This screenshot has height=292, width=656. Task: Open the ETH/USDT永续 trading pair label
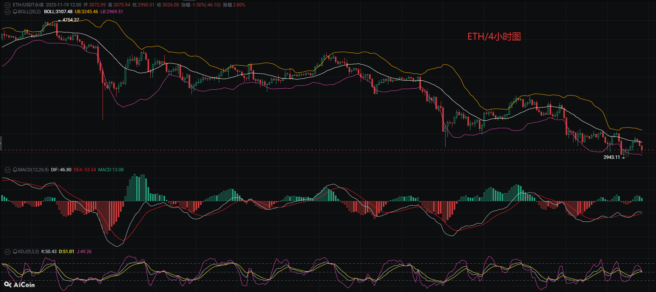pos(28,5)
